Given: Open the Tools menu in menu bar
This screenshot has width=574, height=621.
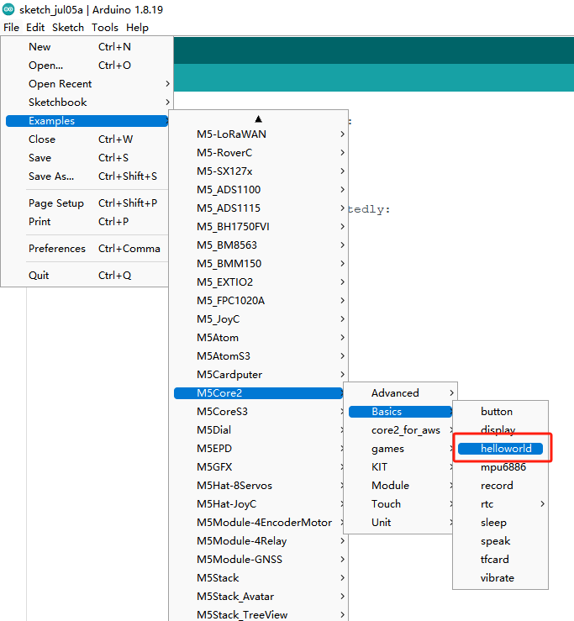Looking at the screenshot, I should pyautogui.click(x=105, y=27).
